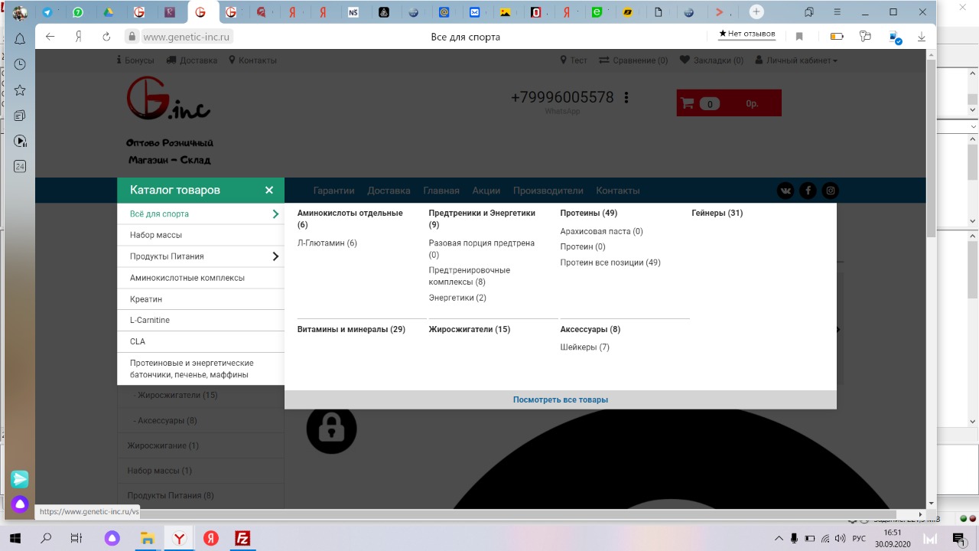Open the collections icon in sidebar
Viewport: 979px width, 551px height.
tap(20, 116)
